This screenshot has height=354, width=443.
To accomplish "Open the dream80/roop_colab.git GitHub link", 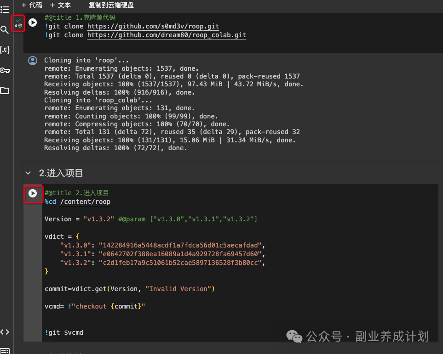I will point(167,35).
